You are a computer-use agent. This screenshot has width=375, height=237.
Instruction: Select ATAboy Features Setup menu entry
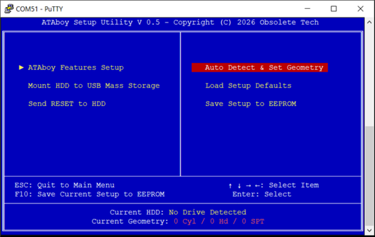(76, 68)
